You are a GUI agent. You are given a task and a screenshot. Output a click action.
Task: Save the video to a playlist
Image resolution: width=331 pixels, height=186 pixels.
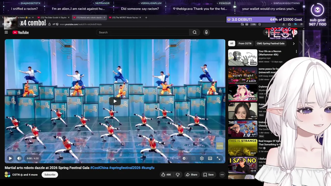[x=208, y=175]
